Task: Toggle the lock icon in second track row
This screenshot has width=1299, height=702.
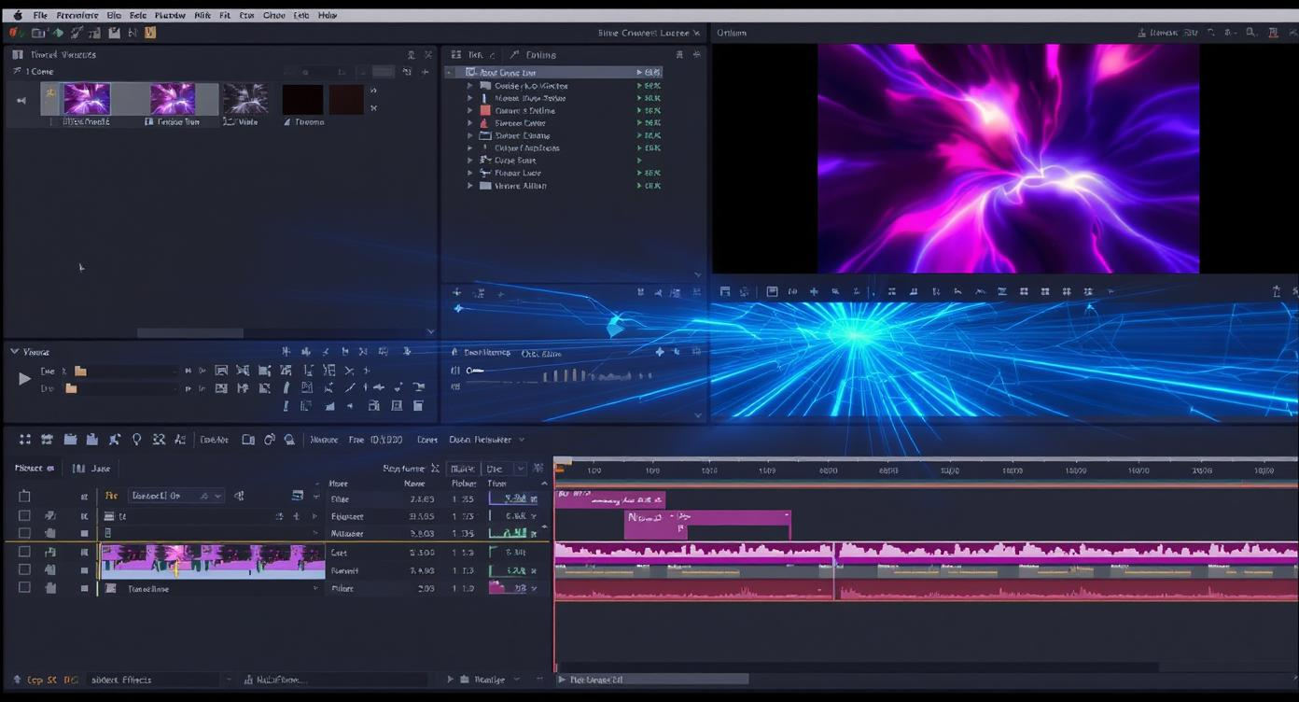Action: pyautogui.click(x=49, y=515)
